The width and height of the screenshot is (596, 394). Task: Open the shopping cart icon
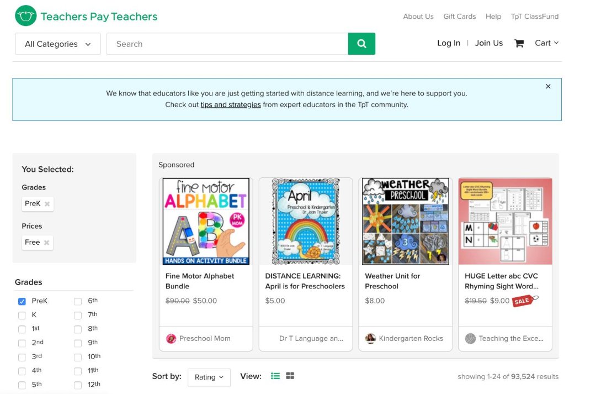pos(519,43)
